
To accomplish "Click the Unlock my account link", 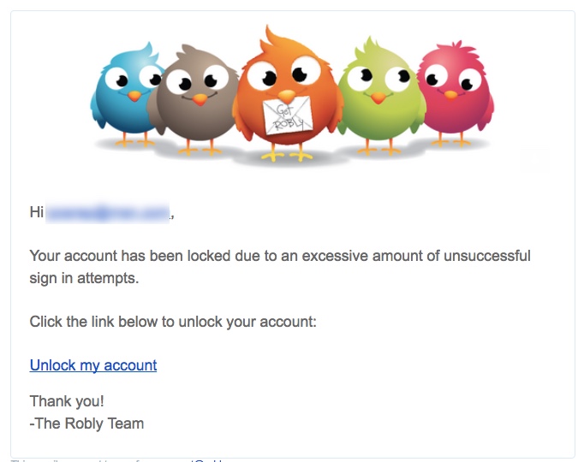I will tap(93, 365).
